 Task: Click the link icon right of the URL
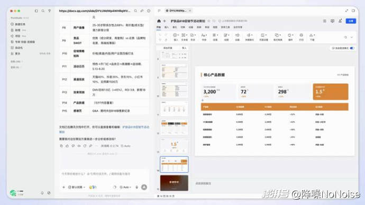pyautogui.click(x=142, y=11)
